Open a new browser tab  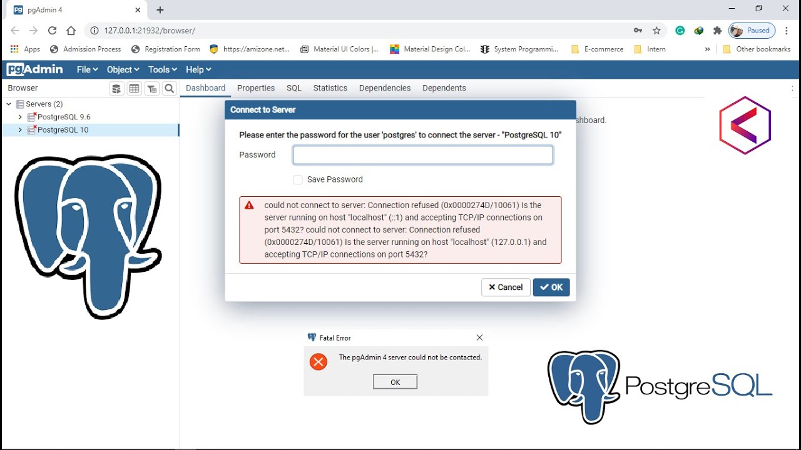(x=160, y=10)
